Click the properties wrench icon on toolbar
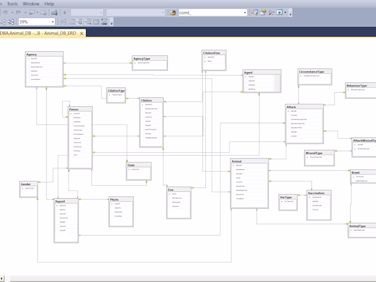 (x=271, y=12)
